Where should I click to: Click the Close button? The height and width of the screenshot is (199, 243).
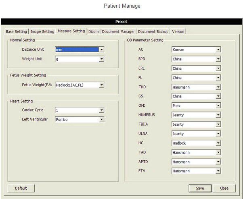pyautogui.click(x=224, y=188)
